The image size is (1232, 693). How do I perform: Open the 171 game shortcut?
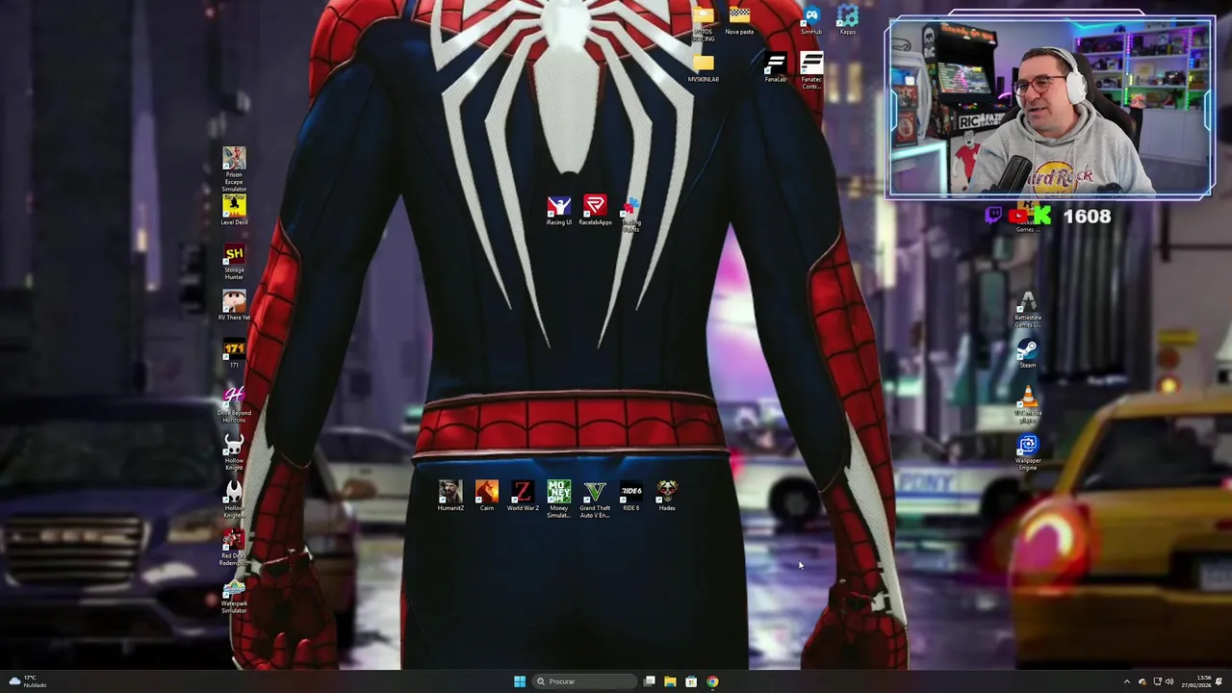(x=234, y=353)
